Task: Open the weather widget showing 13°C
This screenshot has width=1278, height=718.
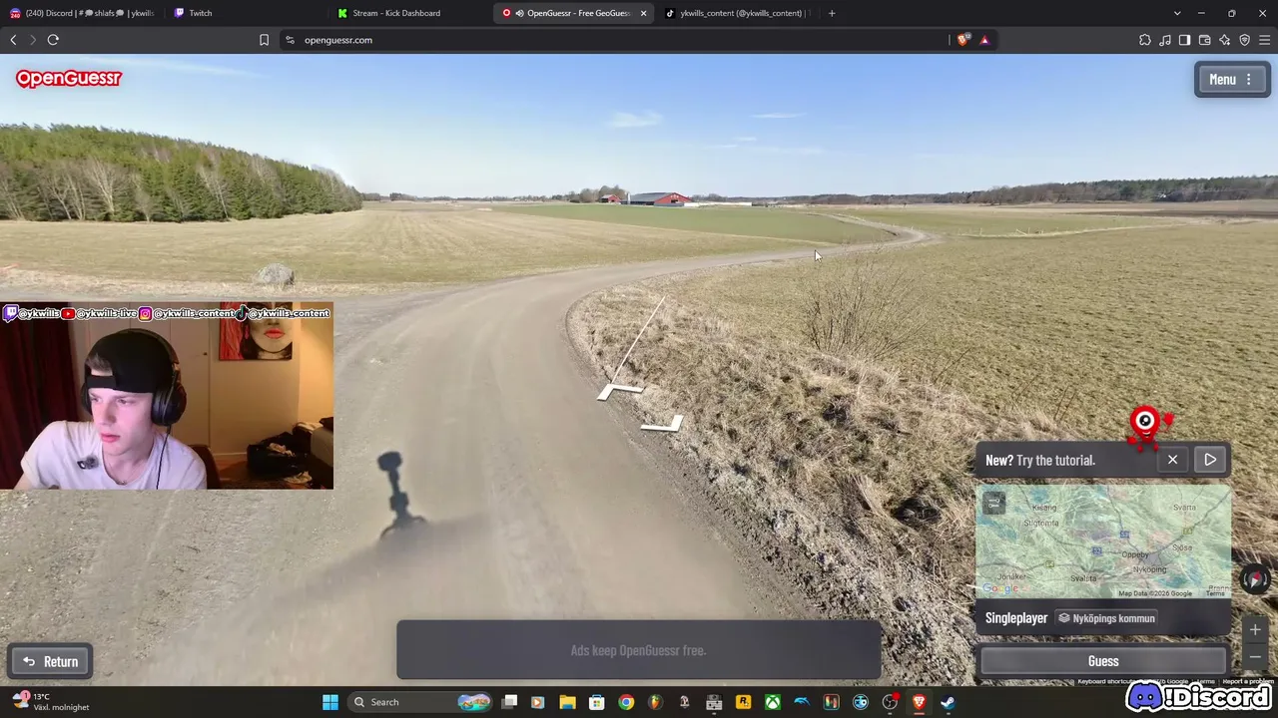Action: coord(52,702)
